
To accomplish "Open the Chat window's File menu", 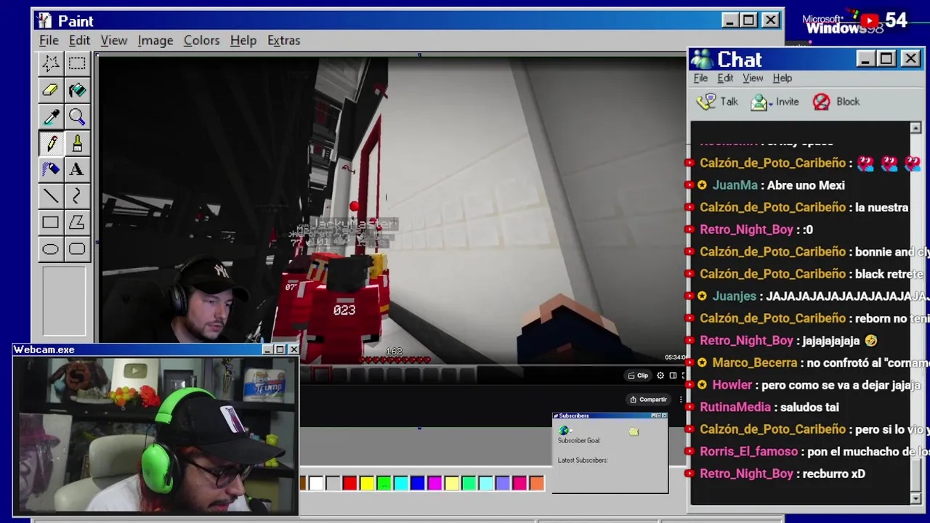I will pos(700,78).
